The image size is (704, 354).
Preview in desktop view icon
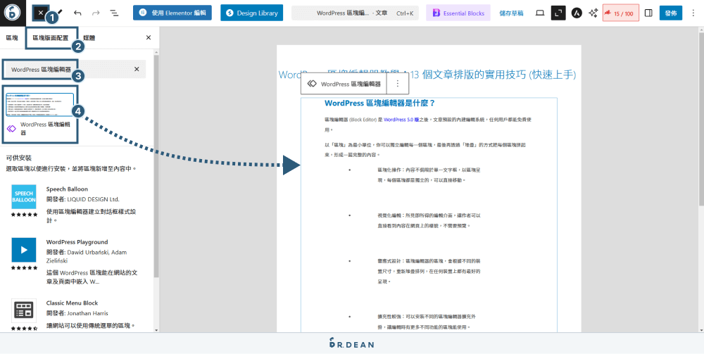(540, 13)
